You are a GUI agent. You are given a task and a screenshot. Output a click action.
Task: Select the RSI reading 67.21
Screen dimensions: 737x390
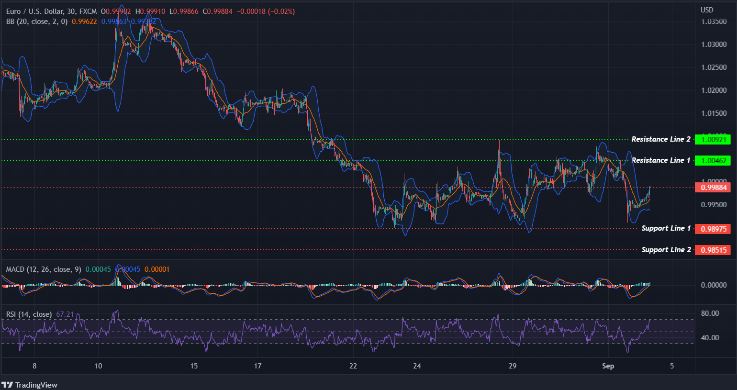pyautogui.click(x=65, y=314)
